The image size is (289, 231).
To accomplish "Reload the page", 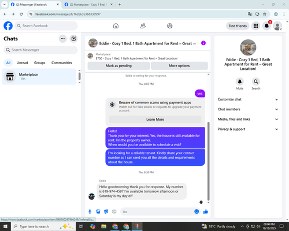I will click(x=21, y=14).
